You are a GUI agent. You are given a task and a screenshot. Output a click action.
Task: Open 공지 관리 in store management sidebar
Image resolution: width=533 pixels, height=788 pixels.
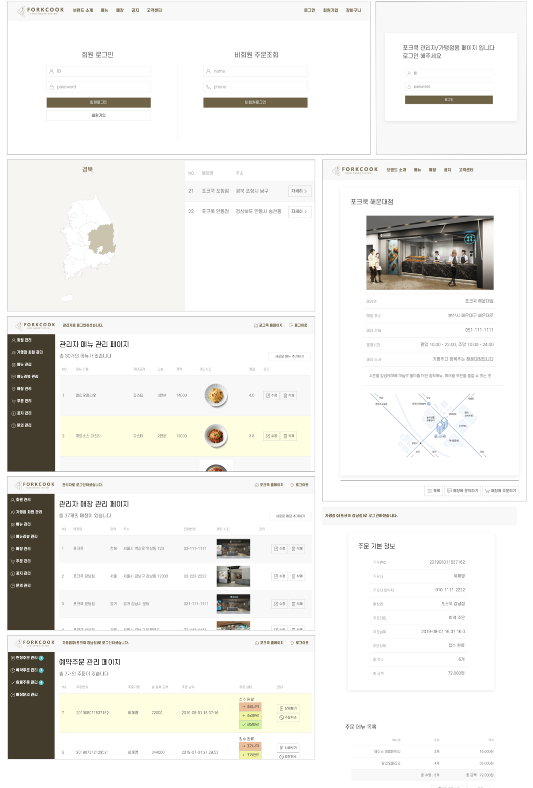click(x=20, y=573)
